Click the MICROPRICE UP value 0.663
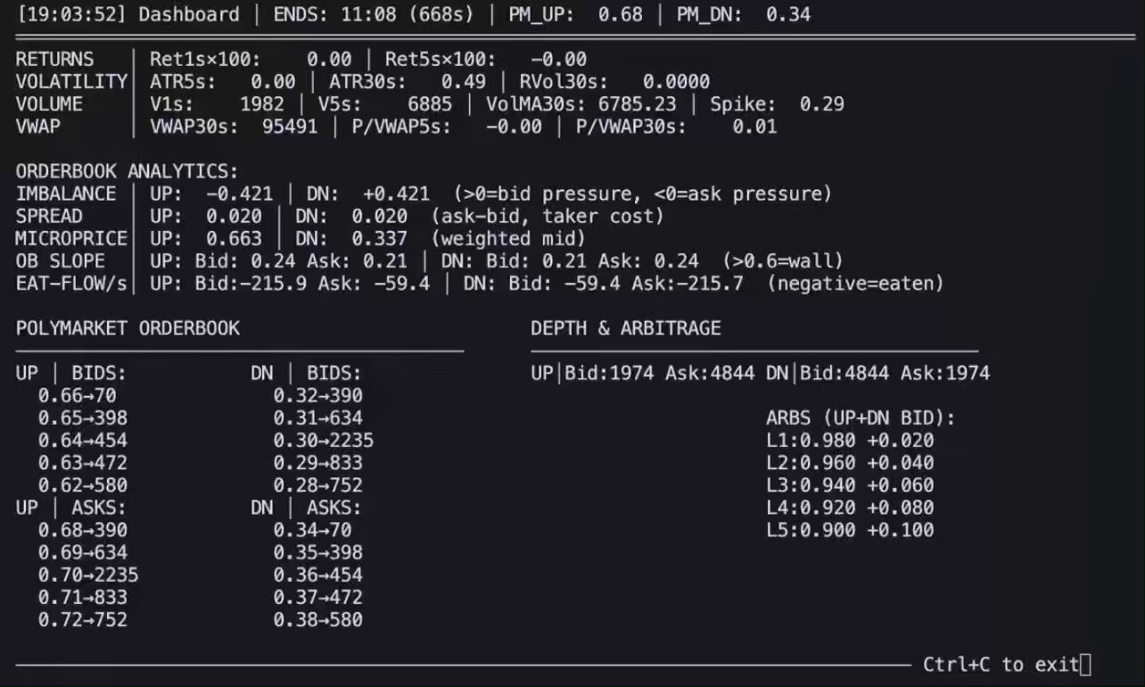 pyautogui.click(x=234, y=238)
